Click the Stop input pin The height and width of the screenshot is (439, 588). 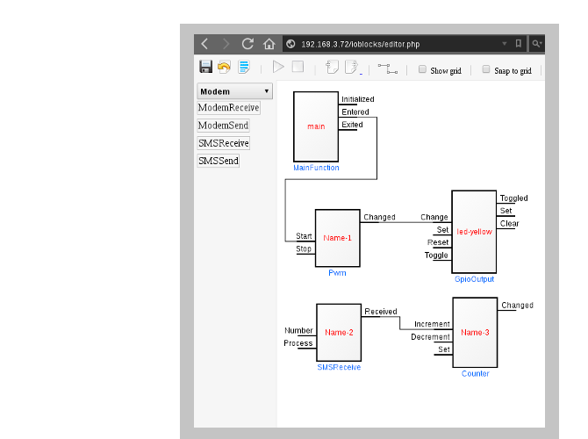[x=304, y=249]
